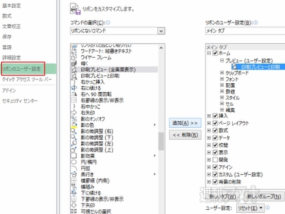This screenshot has height=214, width=285.
Task: Click the << 削除(R) button
Action: (x=185, y=135)
